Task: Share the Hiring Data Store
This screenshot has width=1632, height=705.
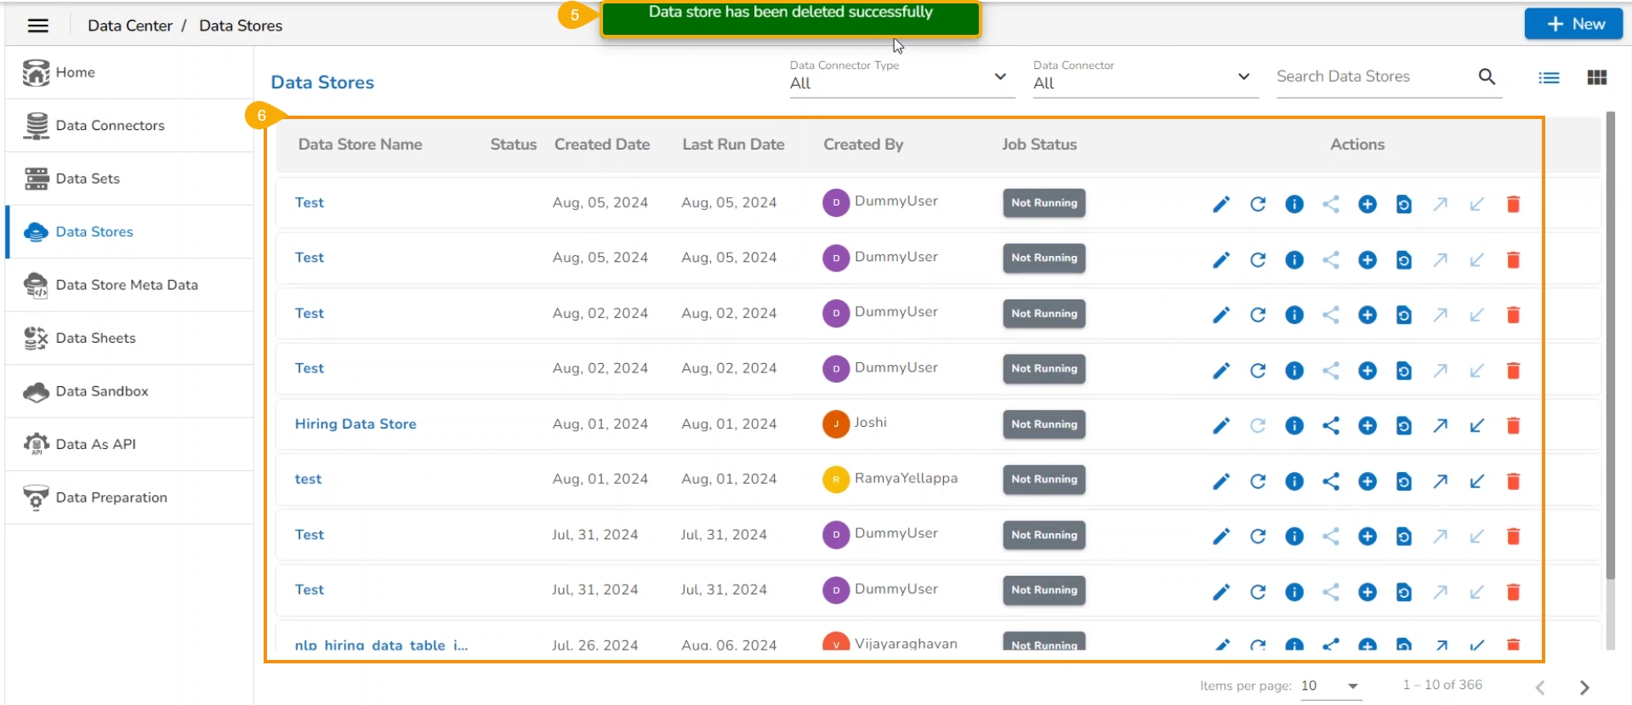Action: [1331, 425]
